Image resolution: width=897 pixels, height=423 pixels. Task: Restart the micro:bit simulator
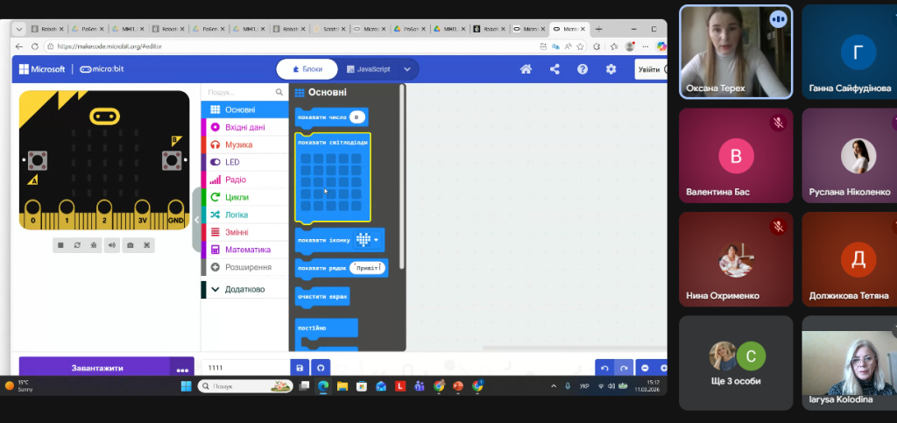[x=77, y=245]
